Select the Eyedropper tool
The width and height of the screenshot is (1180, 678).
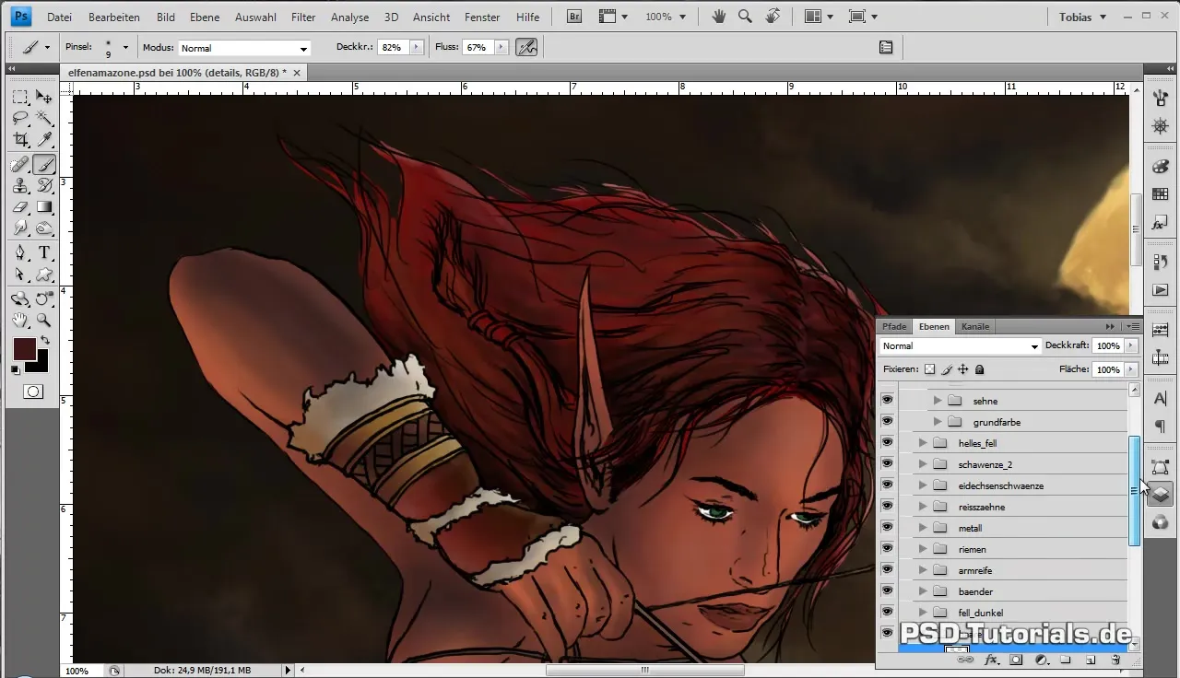coord(43,139)
